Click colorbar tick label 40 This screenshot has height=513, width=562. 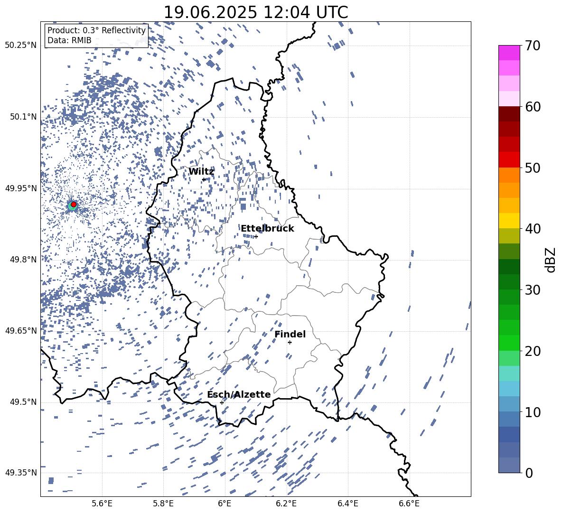(533, 229)
